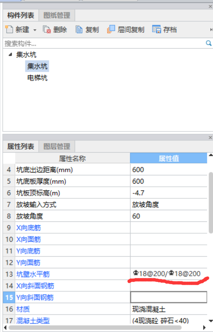The height and width of the screenshot is (332, 213).
Task: Click the empty X向面筋 value cell
Action: tap(169, 239)
